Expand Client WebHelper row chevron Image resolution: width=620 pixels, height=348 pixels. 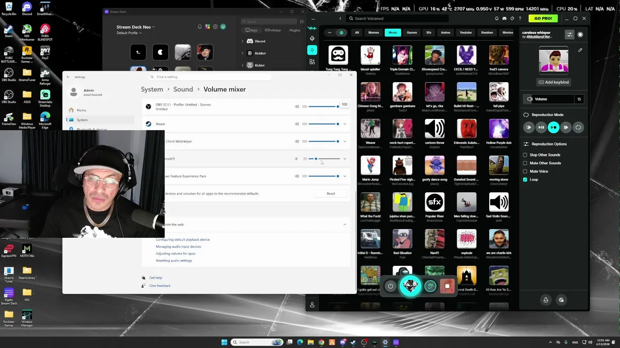coord(345,141)
